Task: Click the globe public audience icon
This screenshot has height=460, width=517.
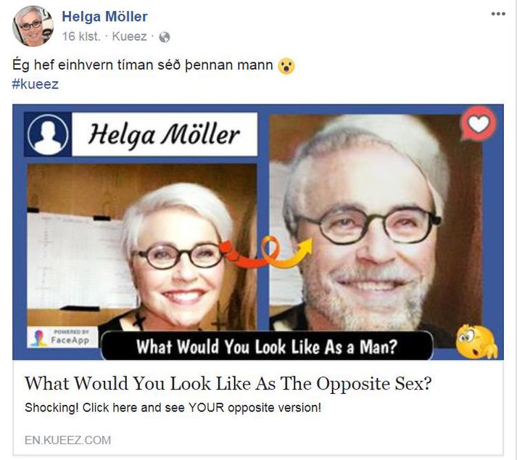Action: pos(164,37)
